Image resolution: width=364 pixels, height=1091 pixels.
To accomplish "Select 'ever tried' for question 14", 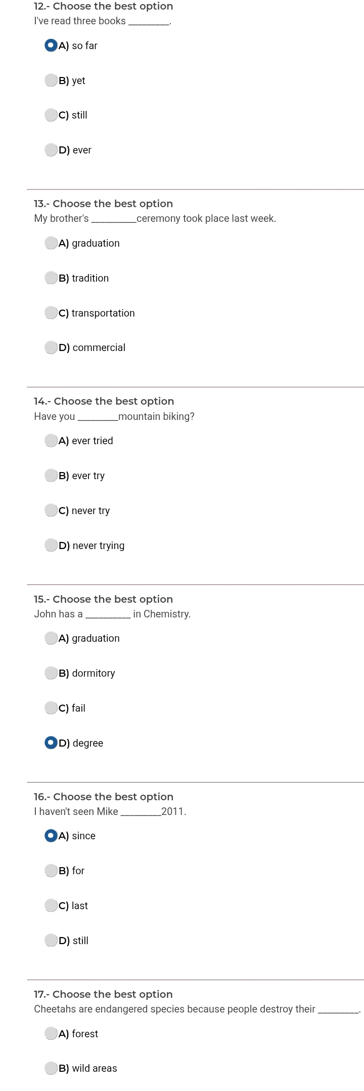I will pos(51,441).
